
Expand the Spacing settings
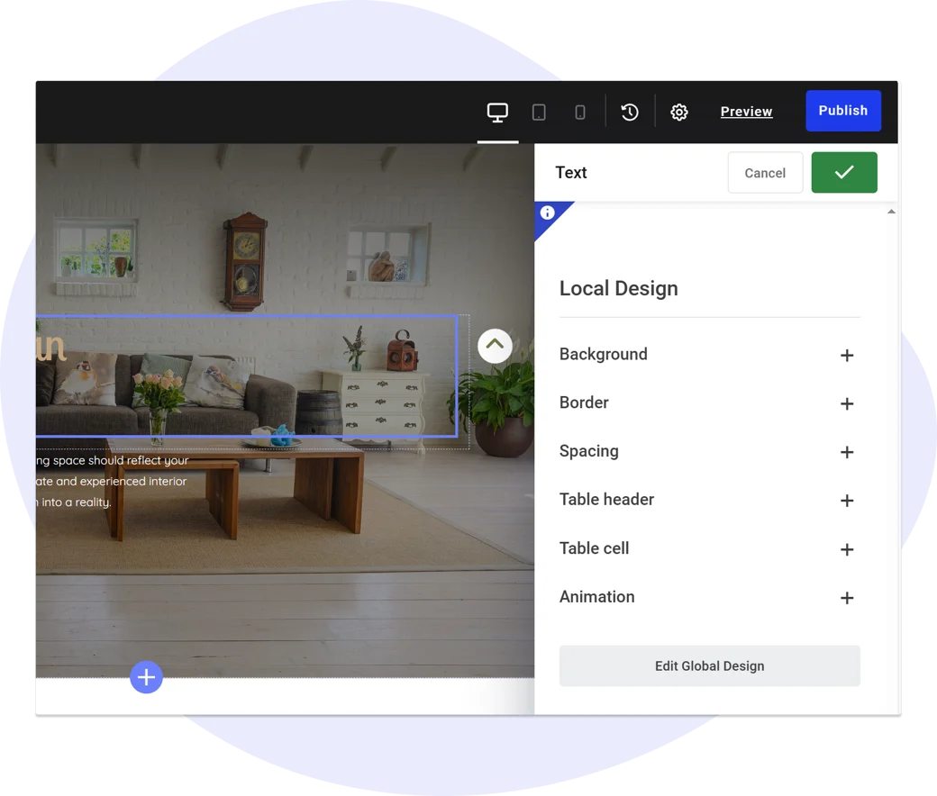[x=846, y=452]
